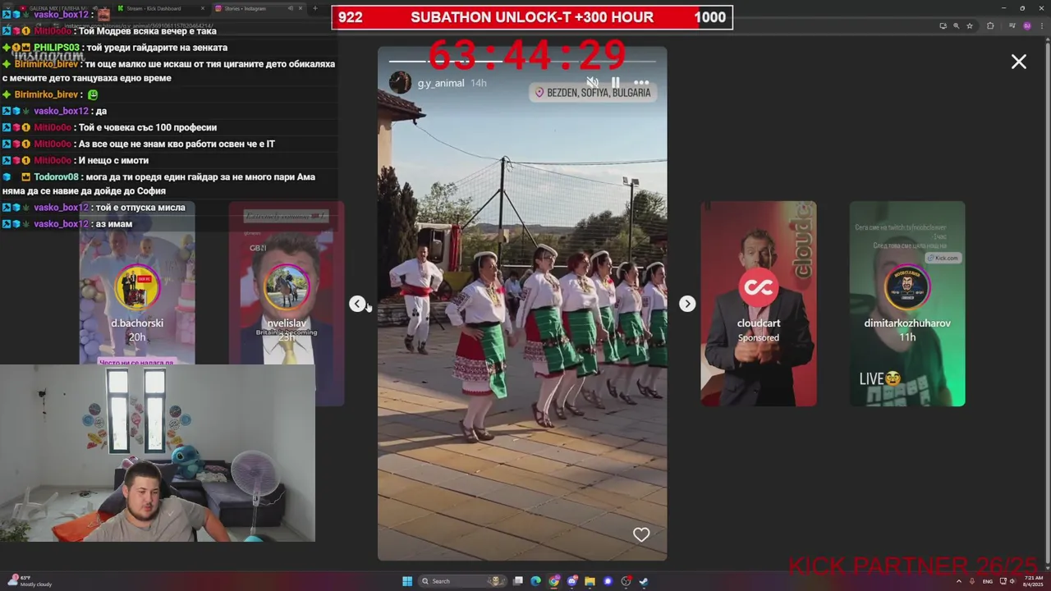This screenshot has width=1051, height=591.
Task: Open nvelislav's story thumbnail
Action: [287, 304]
